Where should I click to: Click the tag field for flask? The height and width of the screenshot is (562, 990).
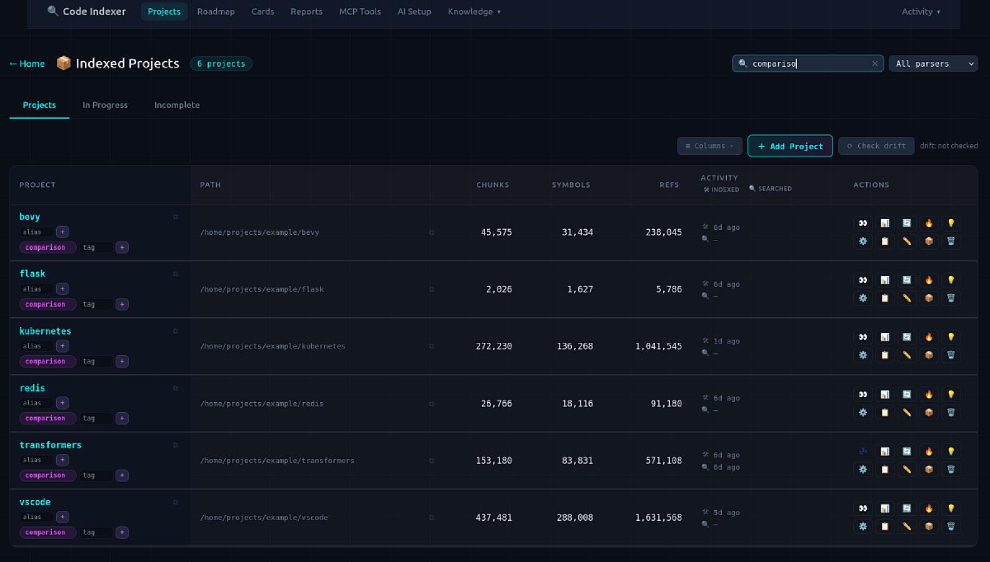click(96, 304)
